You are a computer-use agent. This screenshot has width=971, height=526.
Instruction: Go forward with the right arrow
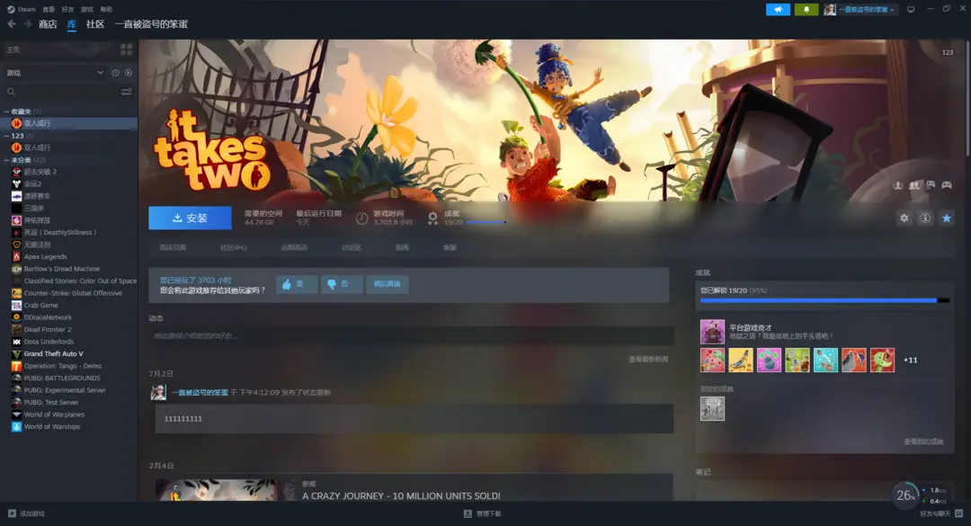pos(27,24)
